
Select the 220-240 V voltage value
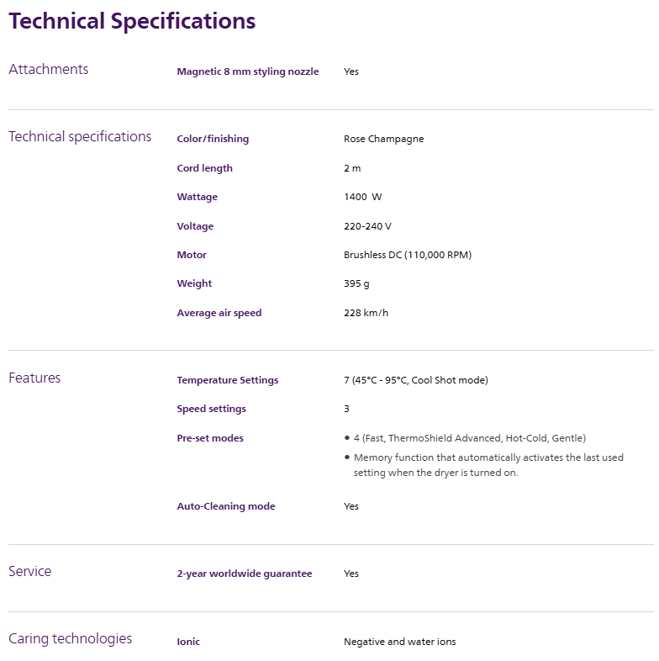[x=367, y=226]
